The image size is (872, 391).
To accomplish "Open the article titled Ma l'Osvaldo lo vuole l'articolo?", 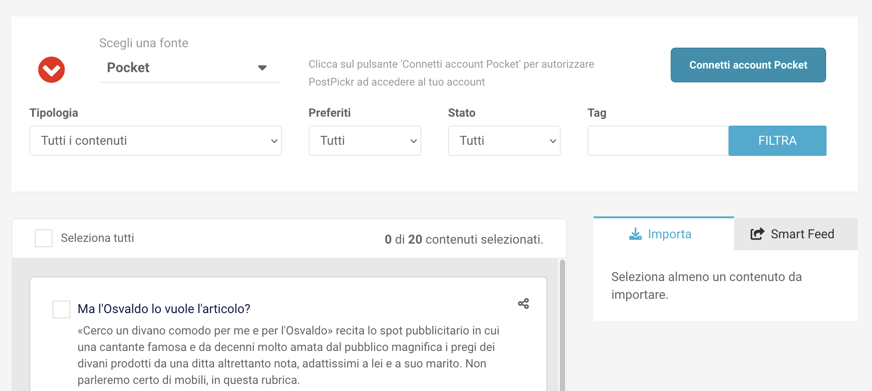I will click(x=164, y=309).
